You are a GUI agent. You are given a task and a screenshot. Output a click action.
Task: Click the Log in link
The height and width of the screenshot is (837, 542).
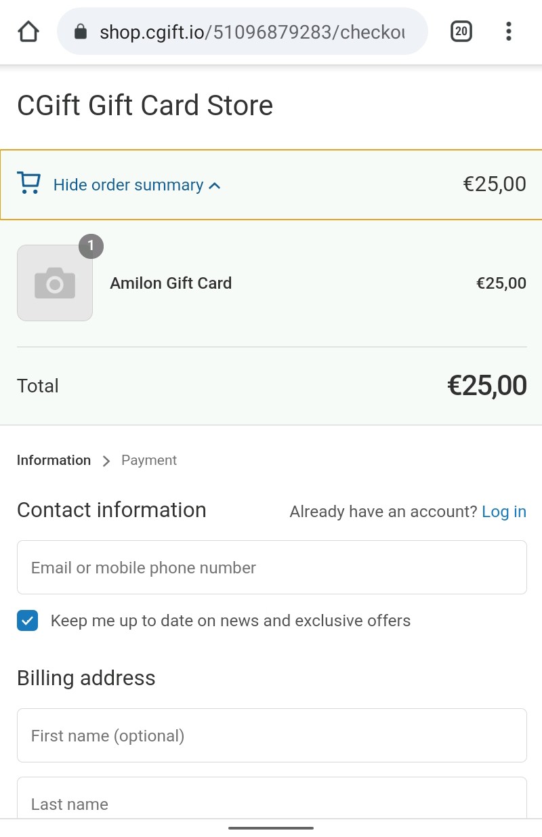pyautogui.click(x=503, y=512)
